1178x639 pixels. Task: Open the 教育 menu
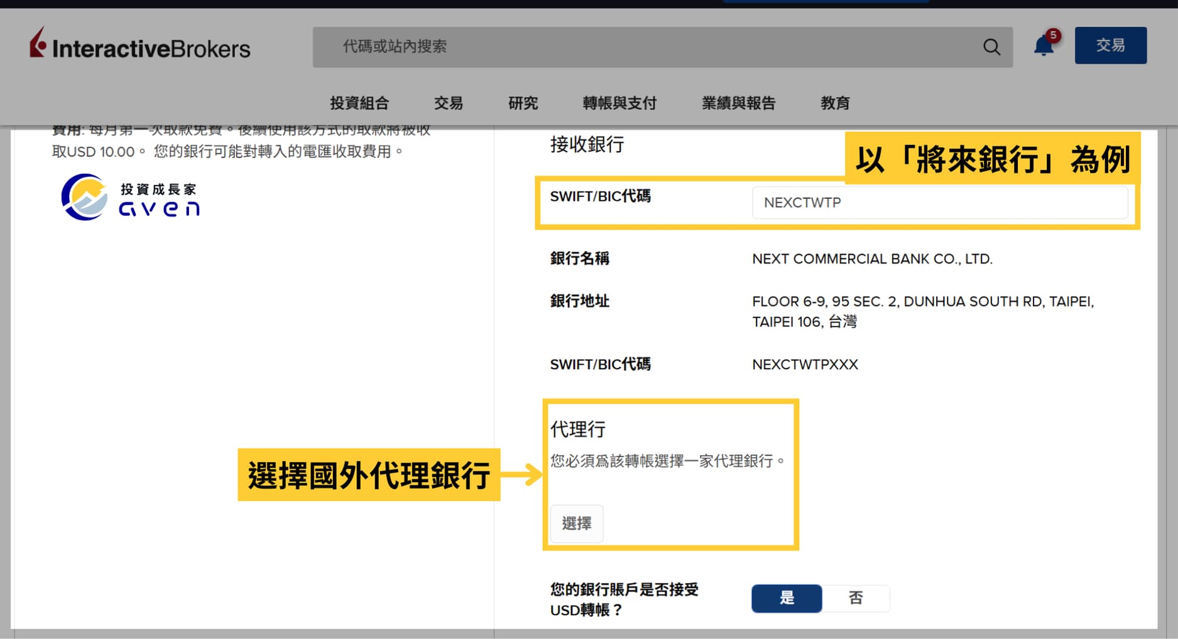(835, 103)
